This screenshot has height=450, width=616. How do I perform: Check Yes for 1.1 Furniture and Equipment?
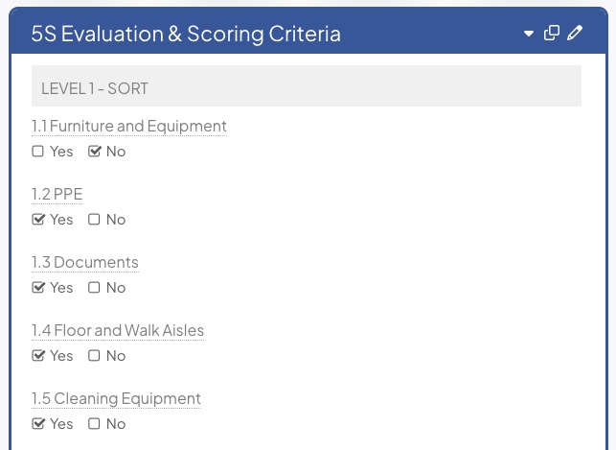38,152
